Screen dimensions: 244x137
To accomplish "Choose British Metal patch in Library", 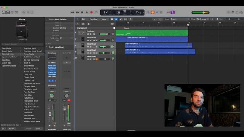I will (29, 66).
